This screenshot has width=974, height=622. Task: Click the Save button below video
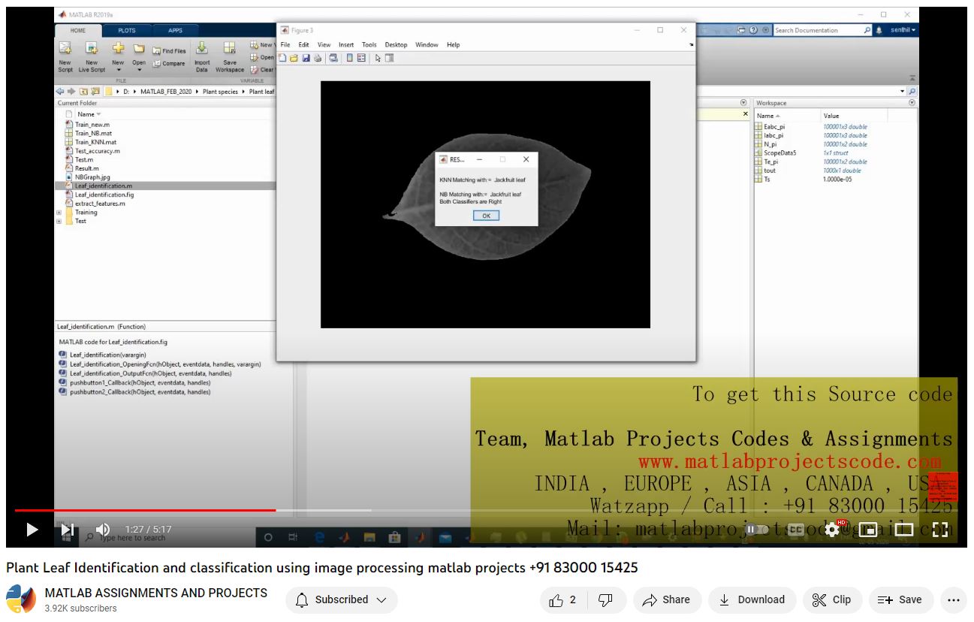coord(900,599)
